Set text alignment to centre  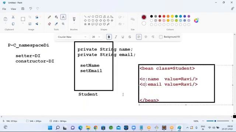[146, 37]
